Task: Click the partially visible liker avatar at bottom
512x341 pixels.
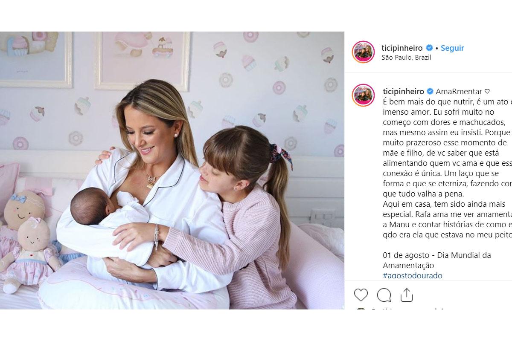Action: pos(361,309)
